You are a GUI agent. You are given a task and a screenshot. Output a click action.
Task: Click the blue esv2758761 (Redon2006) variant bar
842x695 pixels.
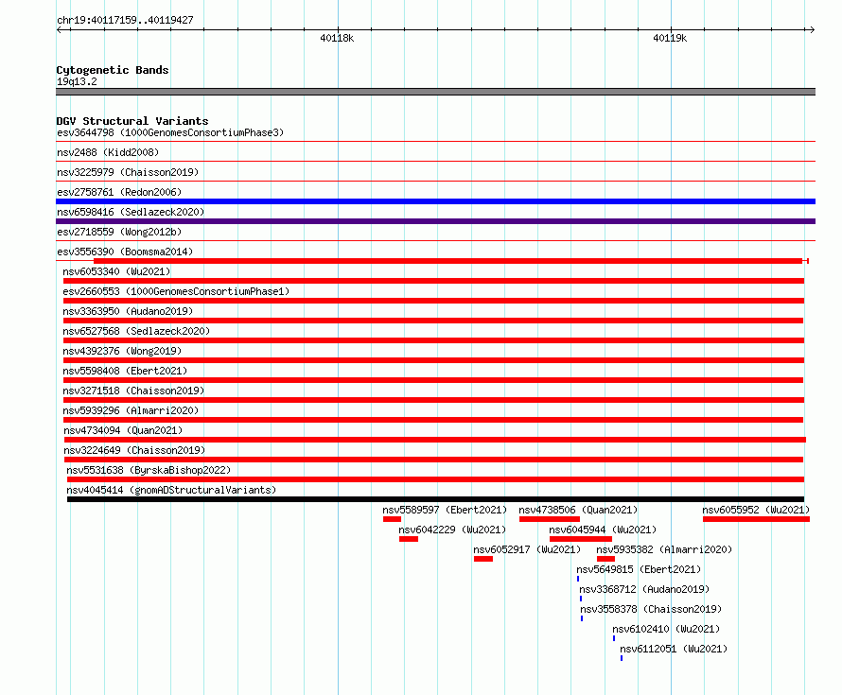click(x=435, y=201)
